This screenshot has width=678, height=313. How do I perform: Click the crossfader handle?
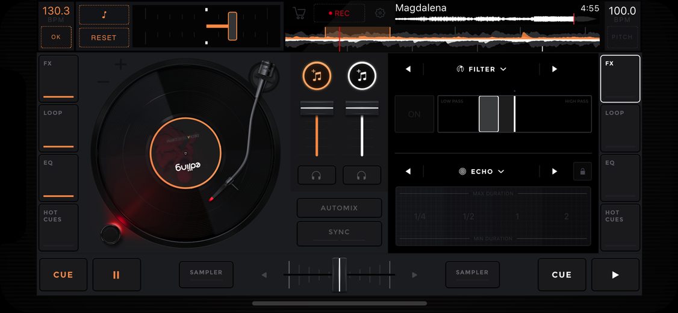(x=340, y=275)
